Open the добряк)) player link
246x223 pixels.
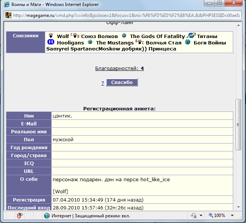134,49
